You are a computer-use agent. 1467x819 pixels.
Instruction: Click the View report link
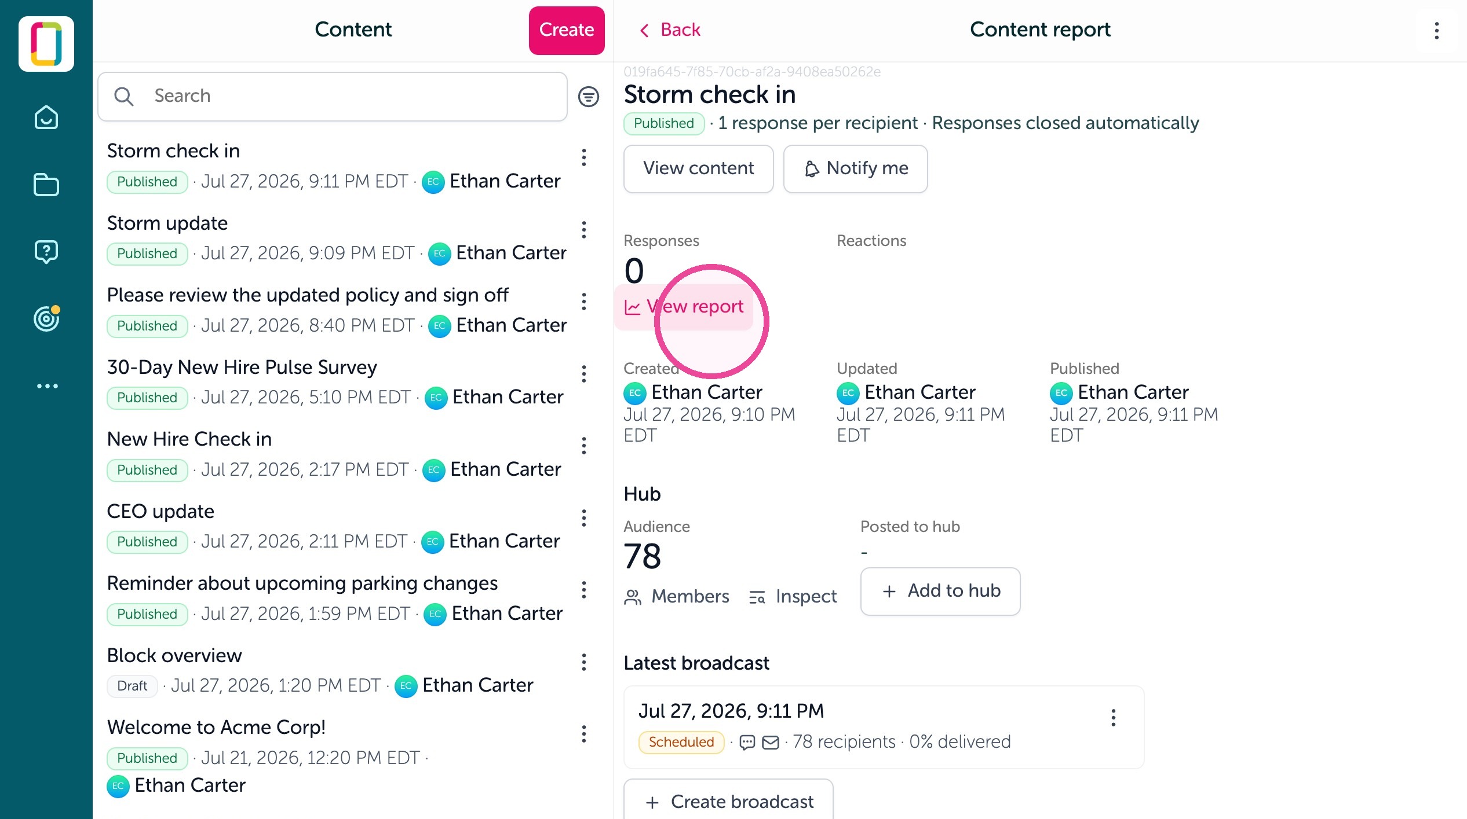pyautogui.click(x=684, y=307)
